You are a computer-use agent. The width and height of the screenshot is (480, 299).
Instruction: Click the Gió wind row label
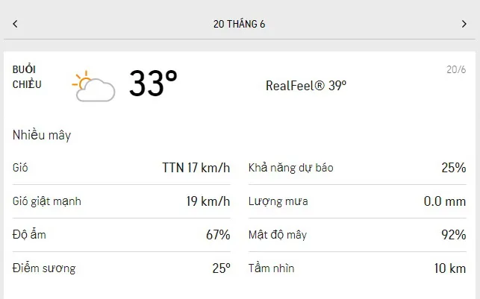21,168
